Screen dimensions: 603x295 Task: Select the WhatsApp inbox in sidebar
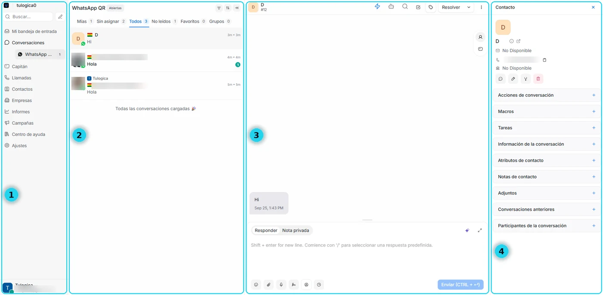[40, 55]
